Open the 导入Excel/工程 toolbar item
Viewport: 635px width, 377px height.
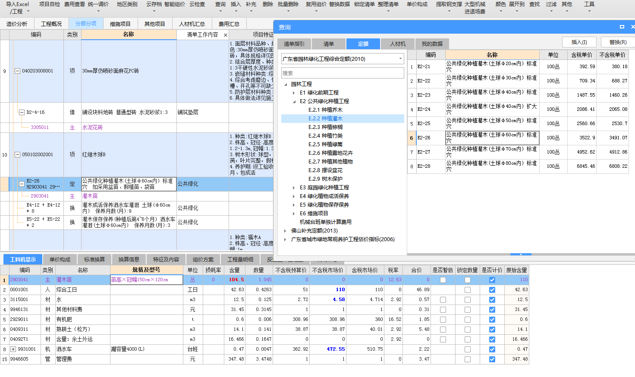17,7
